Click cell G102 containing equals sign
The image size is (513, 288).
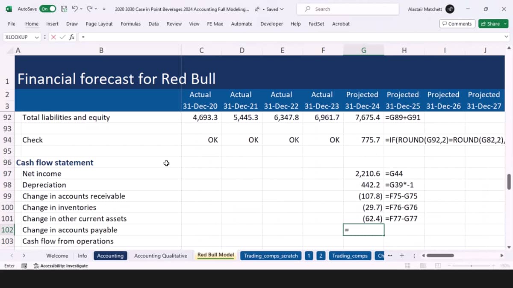pos(363,230)
